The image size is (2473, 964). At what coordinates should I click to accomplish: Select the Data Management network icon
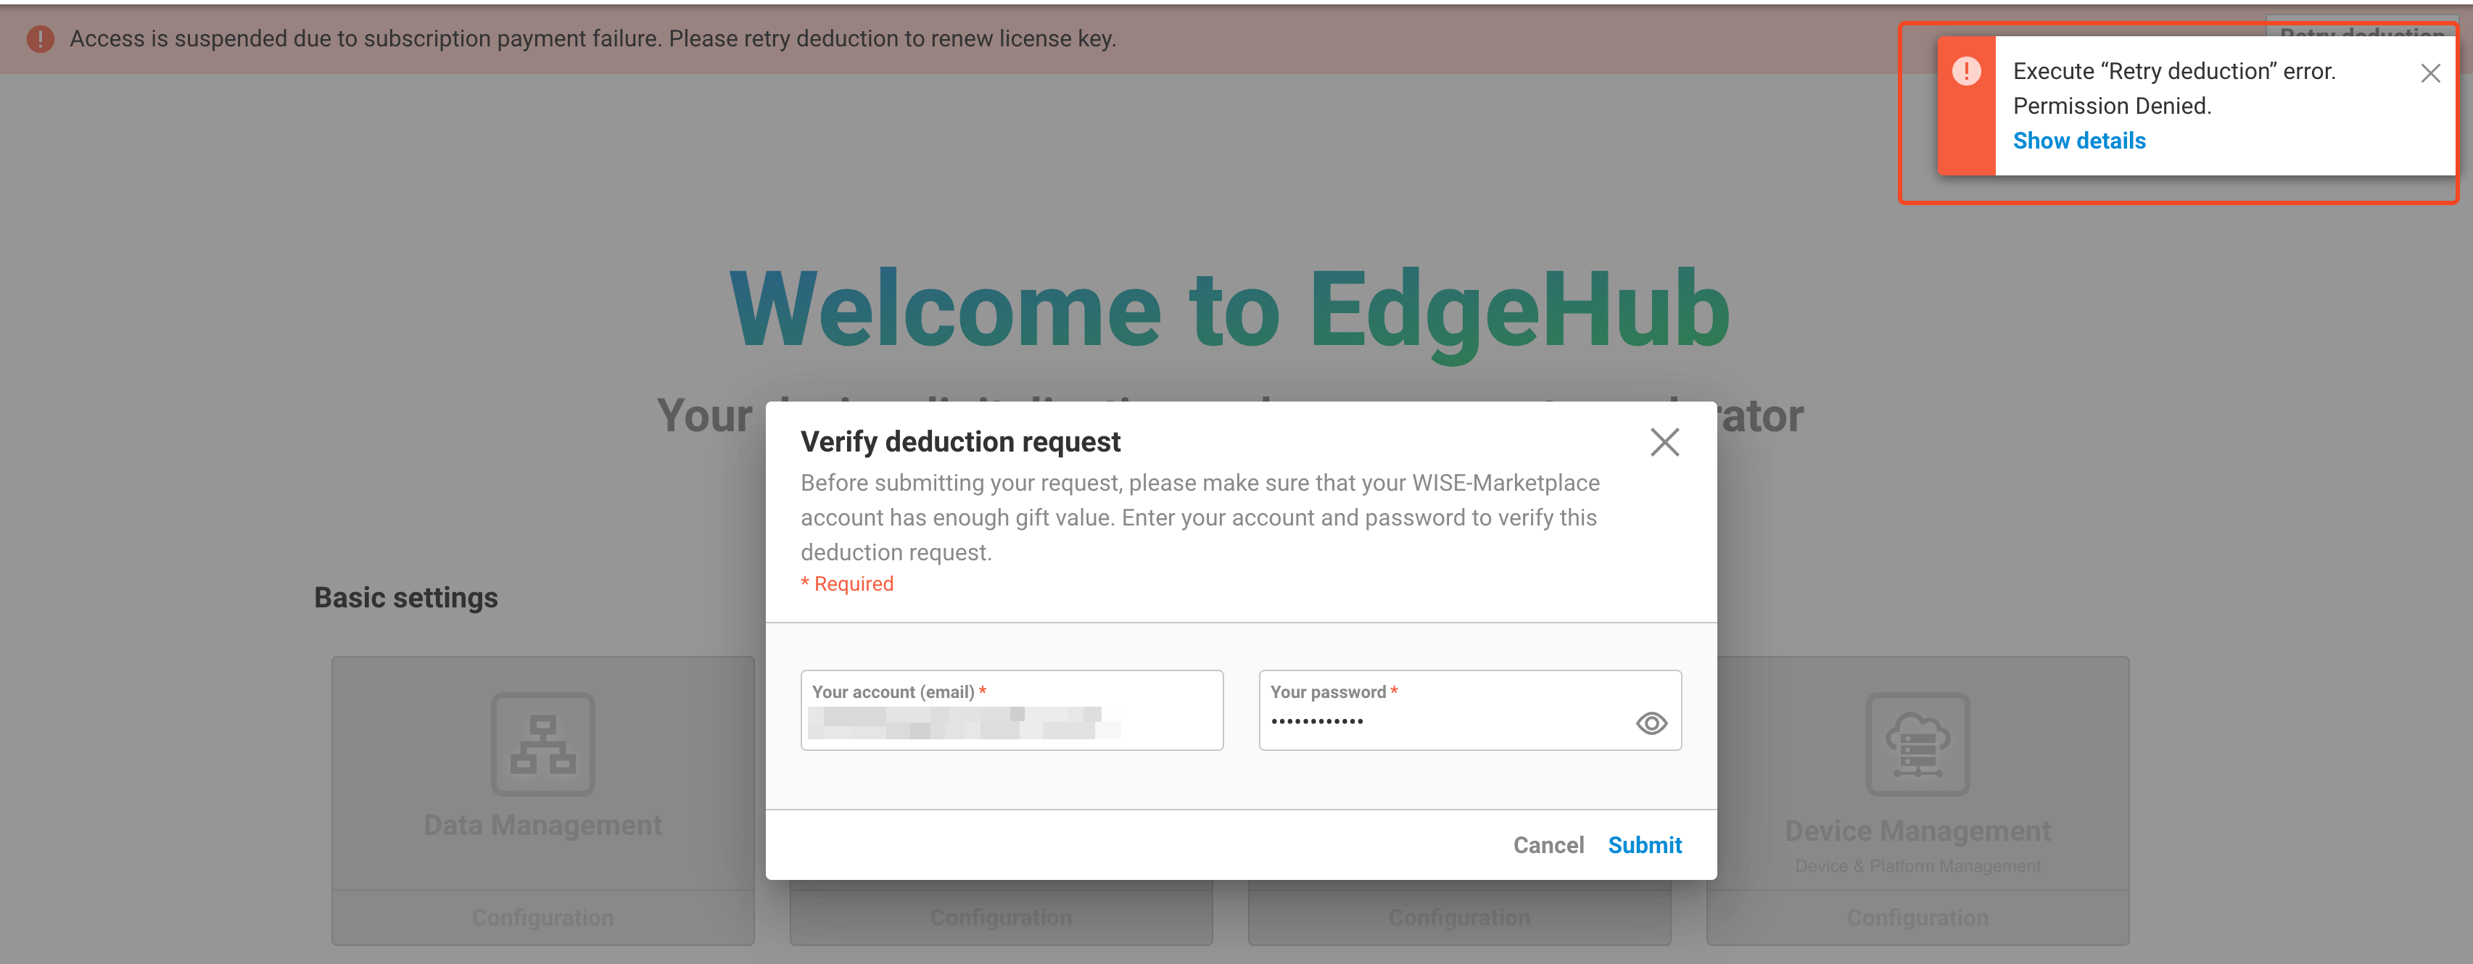pos(542,744)
